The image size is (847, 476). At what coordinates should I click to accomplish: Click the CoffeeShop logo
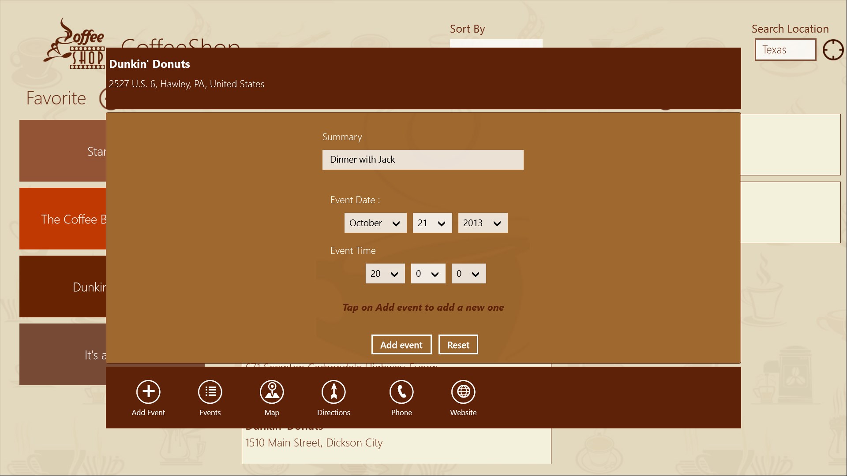(75, 44)
